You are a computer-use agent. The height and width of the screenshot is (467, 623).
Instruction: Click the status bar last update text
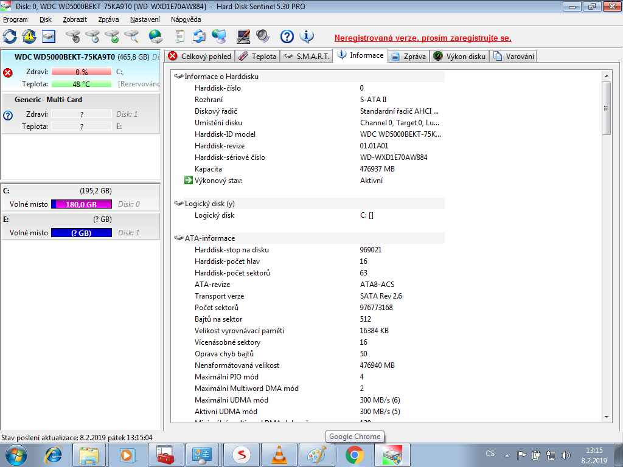(x=77, y=438)
